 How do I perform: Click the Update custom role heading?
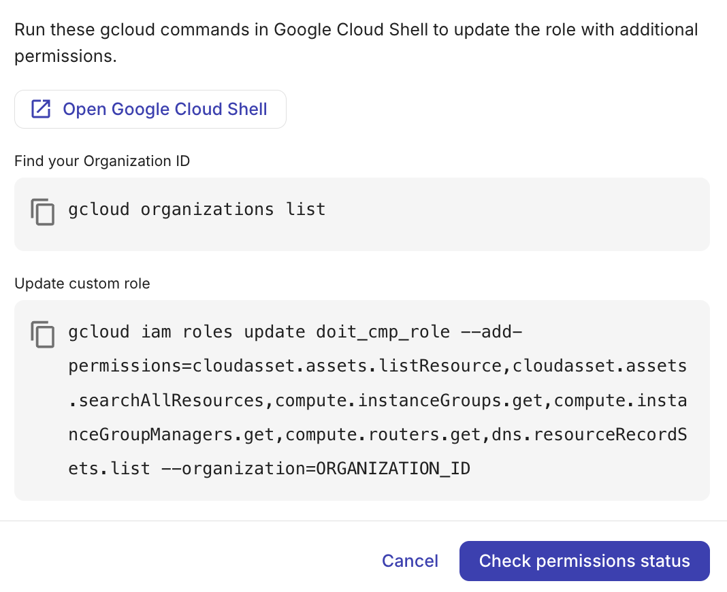[82, 283]
